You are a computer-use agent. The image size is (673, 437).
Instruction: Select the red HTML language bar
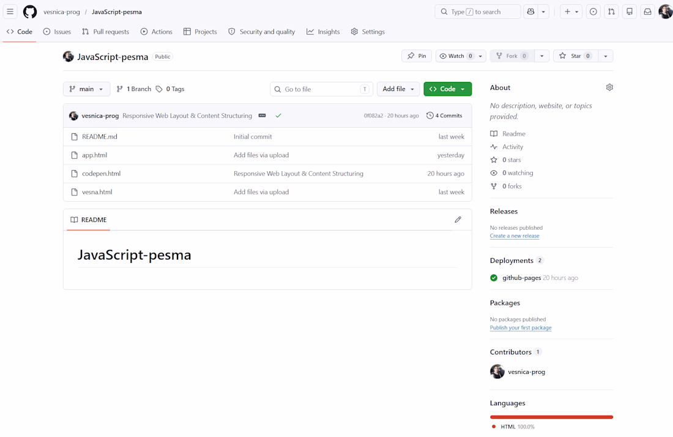[x=551, y=417]
